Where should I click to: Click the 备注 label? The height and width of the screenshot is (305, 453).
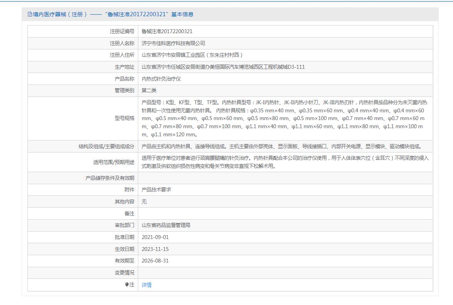(129, 213)
